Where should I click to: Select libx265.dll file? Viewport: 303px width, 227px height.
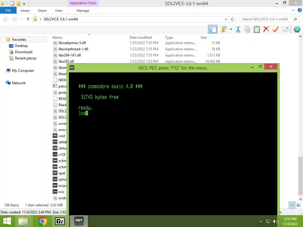[x=66, y=61]
